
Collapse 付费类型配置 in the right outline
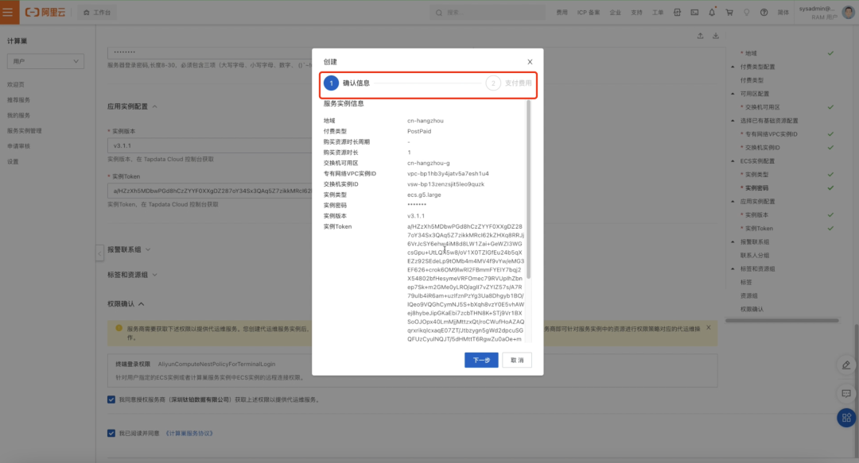click(733, 67)
